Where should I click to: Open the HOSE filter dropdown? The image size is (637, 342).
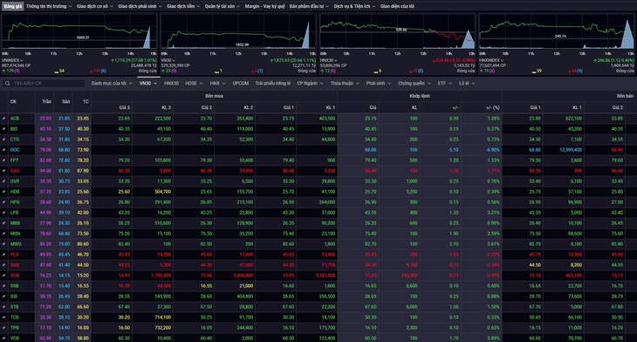(x=194, y=83)
